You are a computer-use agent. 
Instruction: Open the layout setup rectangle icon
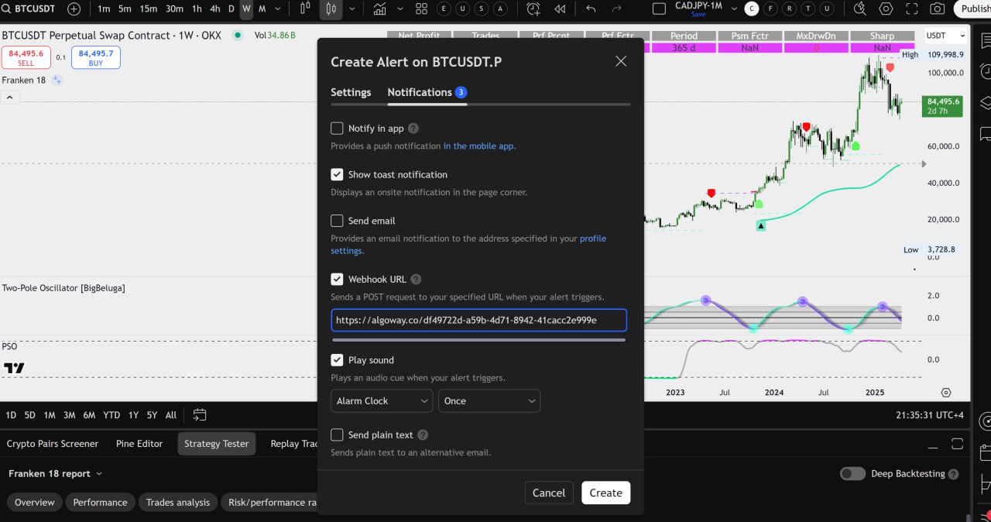(x=659, y=9)
